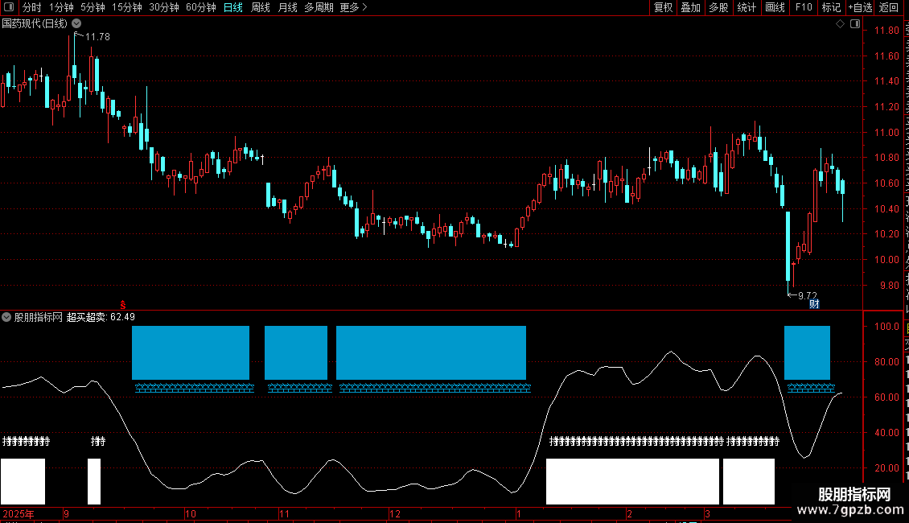This screenshot has width=909, height=523.
Task: Click the www.7gpzb.com watermark link
Action: tap(850, 510)
